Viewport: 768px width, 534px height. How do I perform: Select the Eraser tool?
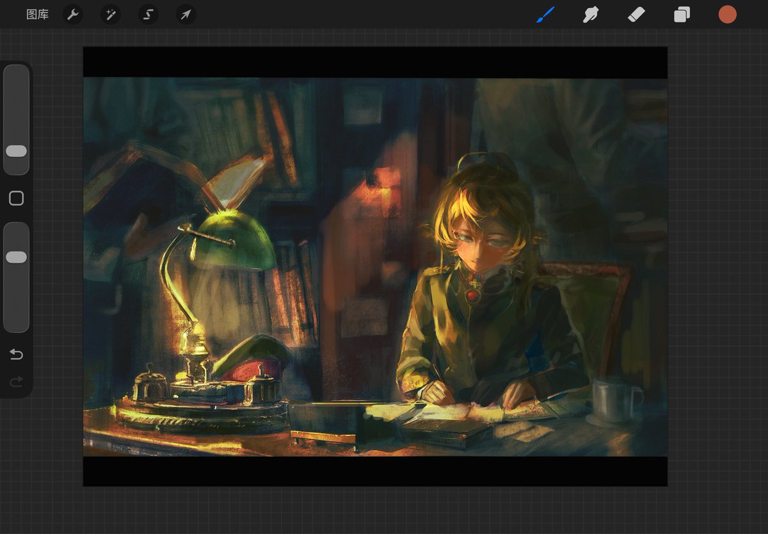[636, 14]
